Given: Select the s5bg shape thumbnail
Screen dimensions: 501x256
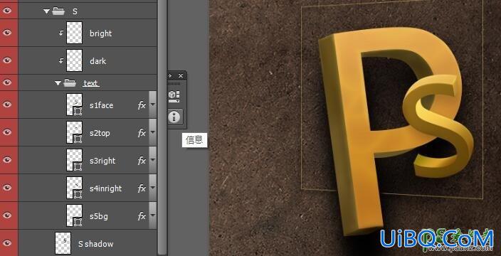Looking at the screenshot, I should pyautogui.click(x=75, y=215).
